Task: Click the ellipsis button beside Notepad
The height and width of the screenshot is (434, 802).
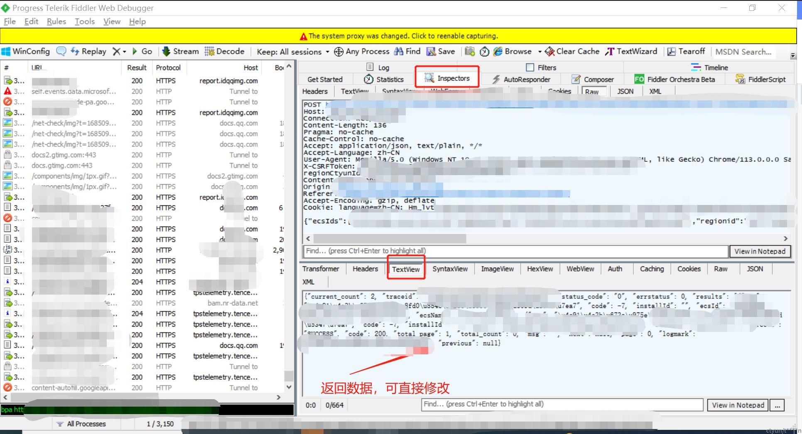Action: tap(777, 405)
